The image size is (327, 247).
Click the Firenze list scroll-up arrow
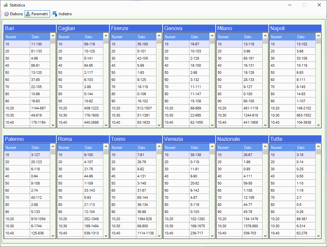(159, 36)
